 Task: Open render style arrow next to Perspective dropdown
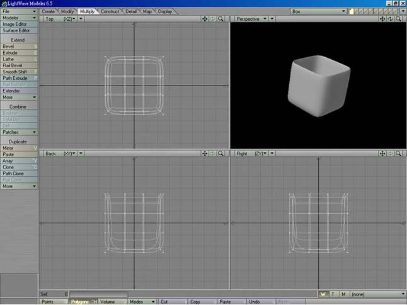(x=272, y=19)
